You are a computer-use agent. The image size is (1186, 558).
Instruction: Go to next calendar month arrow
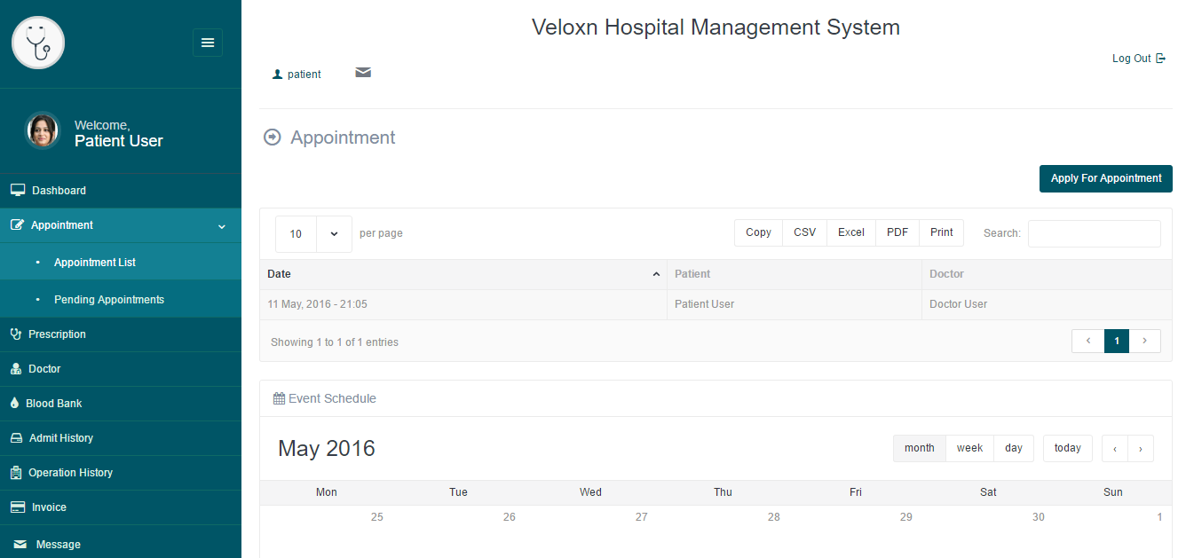pyautogui.click(x=1141, y=449)
